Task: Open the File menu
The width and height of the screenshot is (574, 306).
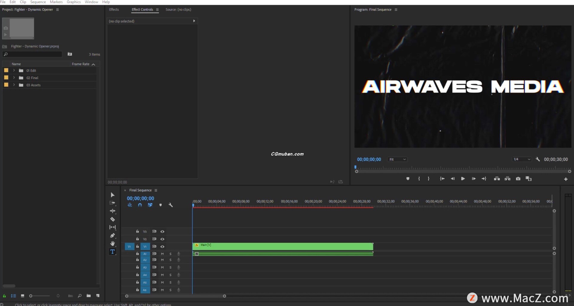Action: click(x=3, y=2)
